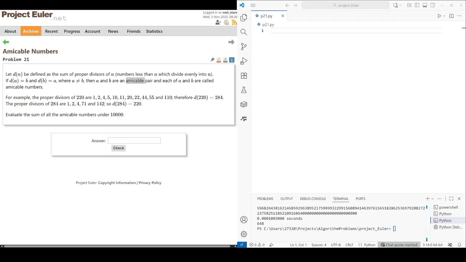Open the Testing flask view
Image resolution: width=466 pixels, height=262 pixels.
tap(244, 90)
